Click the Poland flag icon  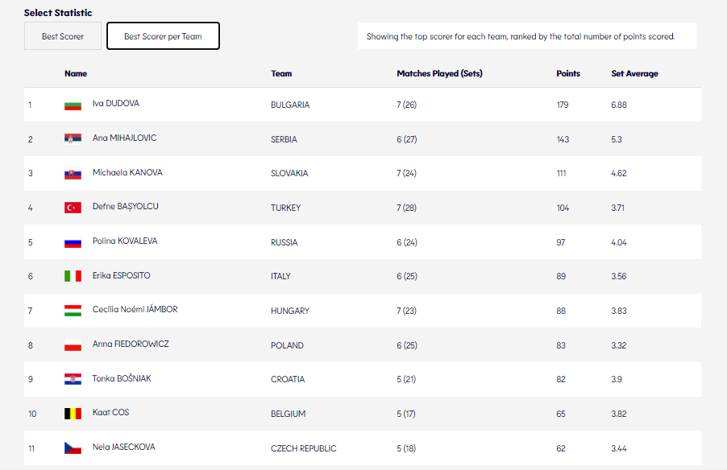[x=73, y=345]
